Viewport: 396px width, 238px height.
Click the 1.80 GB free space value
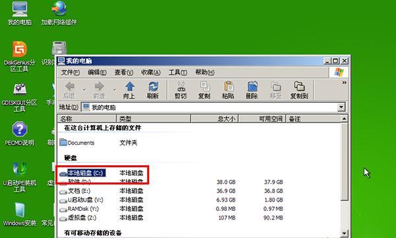pos(273,200)
